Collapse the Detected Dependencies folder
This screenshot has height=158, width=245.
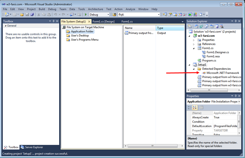(194, 69)
